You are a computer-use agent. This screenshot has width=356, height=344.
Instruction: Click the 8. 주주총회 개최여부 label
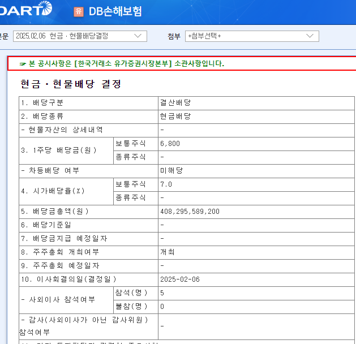coord(60,252)
